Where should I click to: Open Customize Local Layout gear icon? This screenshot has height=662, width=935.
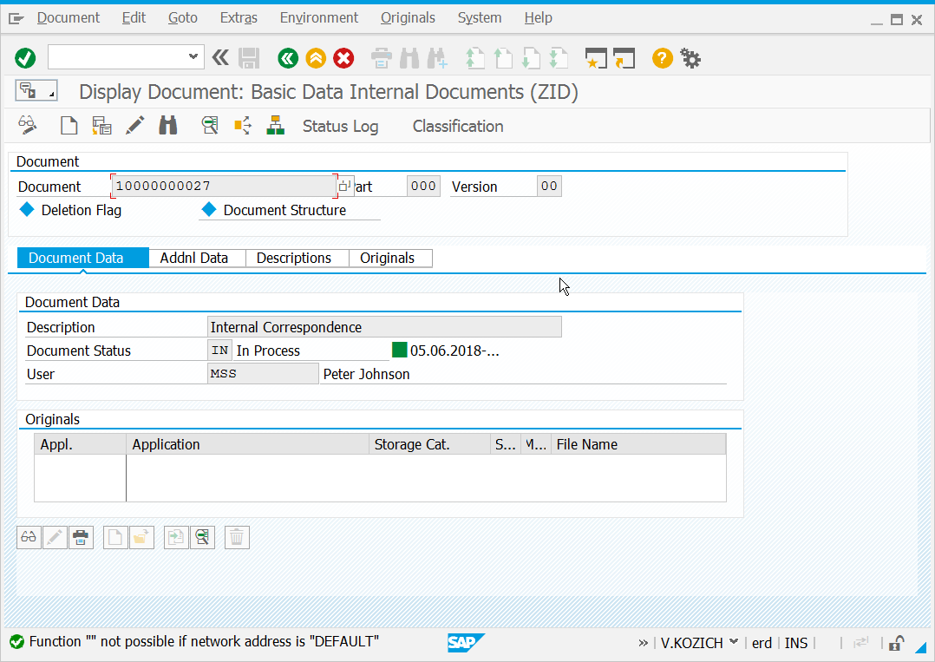click(690, 58)
